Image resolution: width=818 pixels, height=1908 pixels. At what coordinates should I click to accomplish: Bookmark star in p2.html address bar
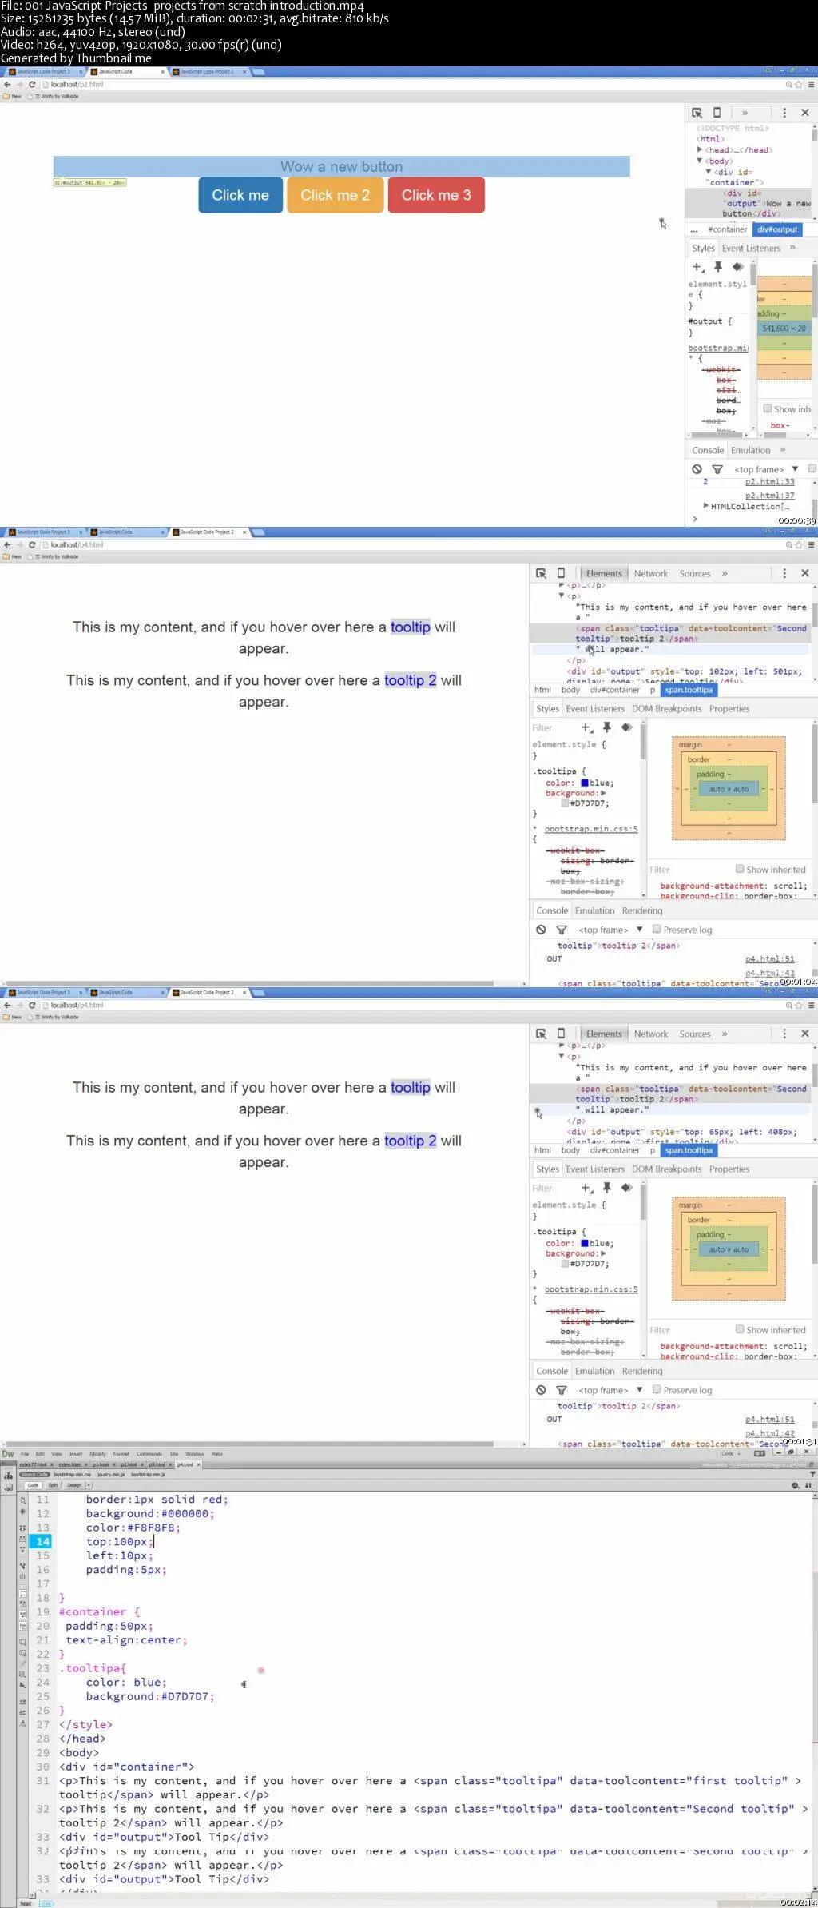point(799,84)
